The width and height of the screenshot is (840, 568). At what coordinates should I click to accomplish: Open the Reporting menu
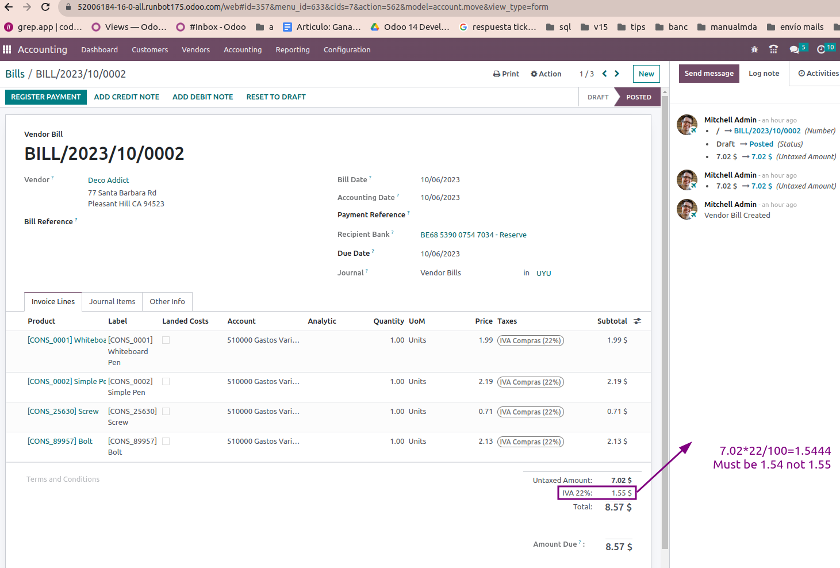click(x=292, y=49)
